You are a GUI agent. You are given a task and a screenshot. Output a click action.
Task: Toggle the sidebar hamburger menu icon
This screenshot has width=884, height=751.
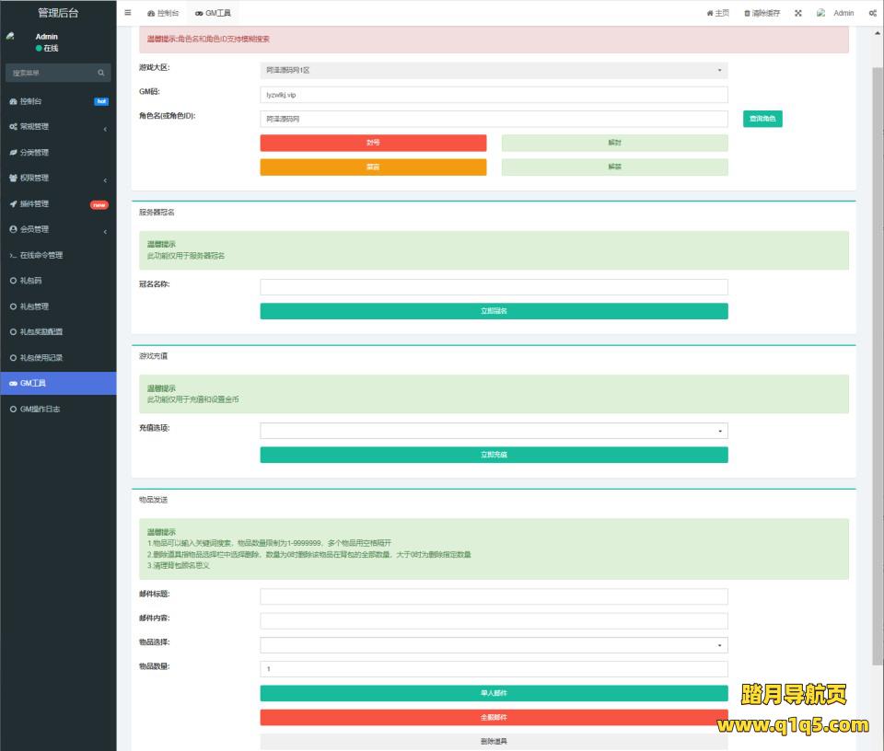[127, 13]
